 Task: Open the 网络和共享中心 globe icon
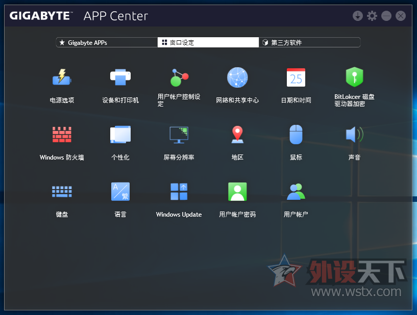pyautogui.click(x=237, y=77)
